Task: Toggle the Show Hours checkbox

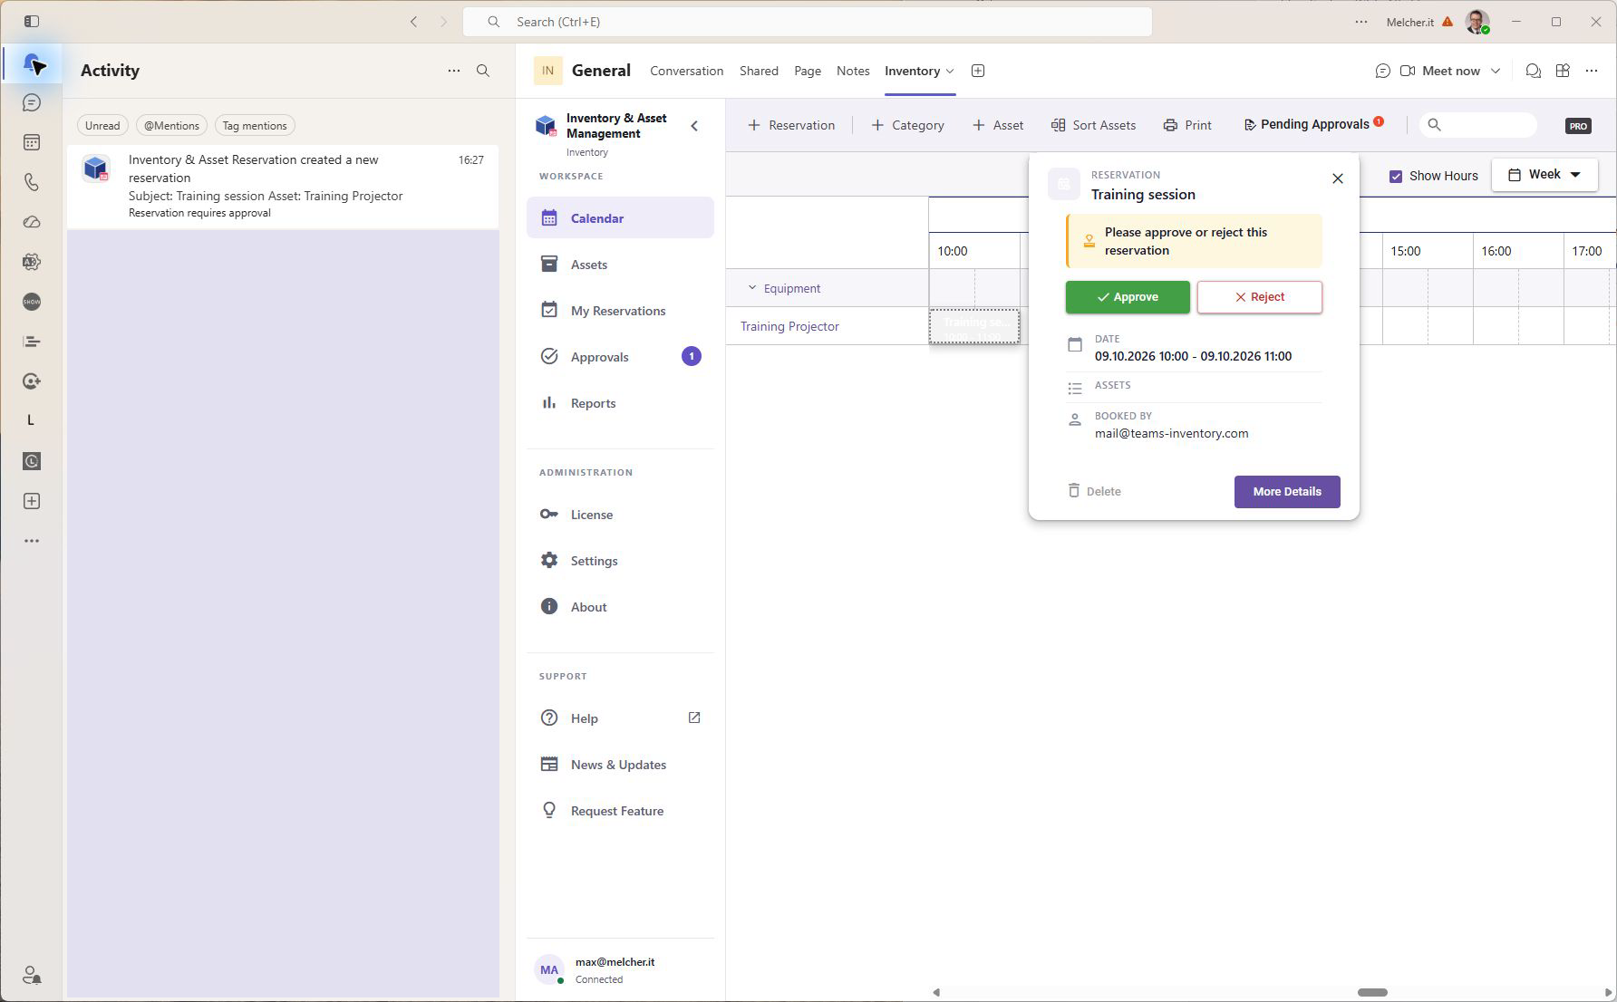Action: click(1396, 176)
